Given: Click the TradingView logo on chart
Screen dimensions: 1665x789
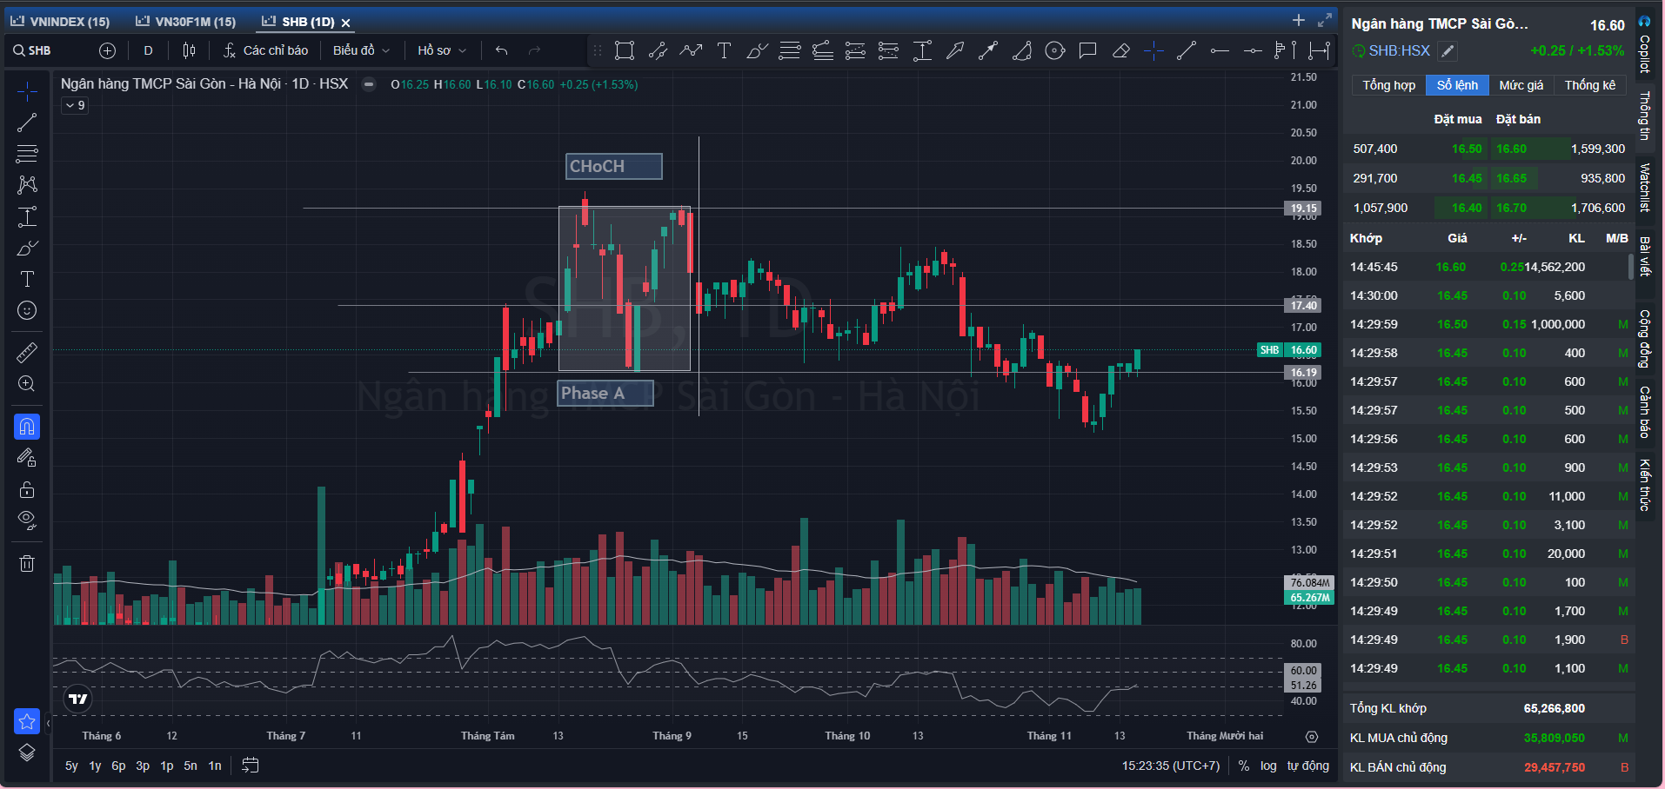Looking at the screenshot, I should (x=78, y=699).
